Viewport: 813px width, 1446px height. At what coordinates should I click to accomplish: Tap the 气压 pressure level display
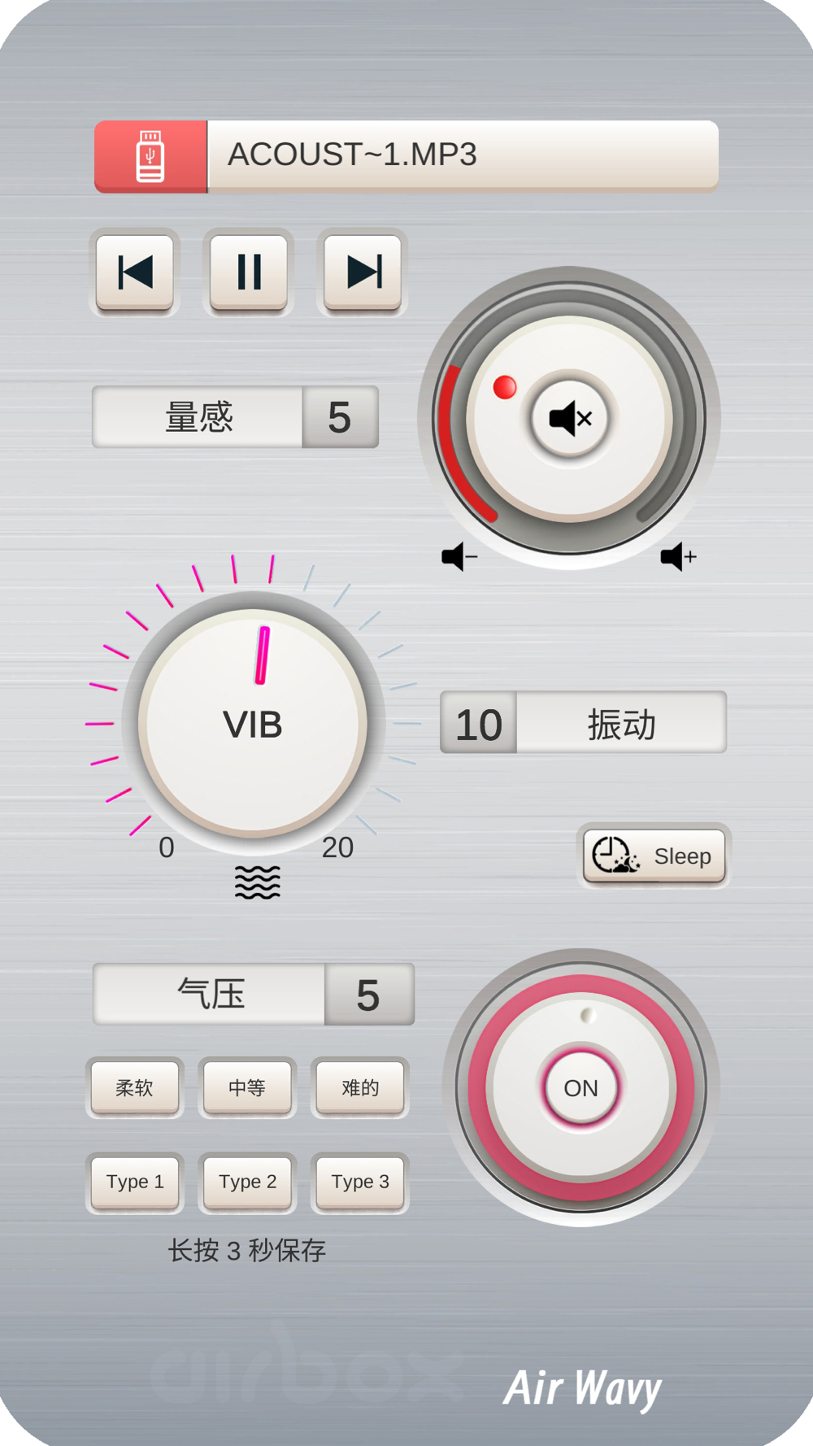pyautogui.click(x=254, y=995)
